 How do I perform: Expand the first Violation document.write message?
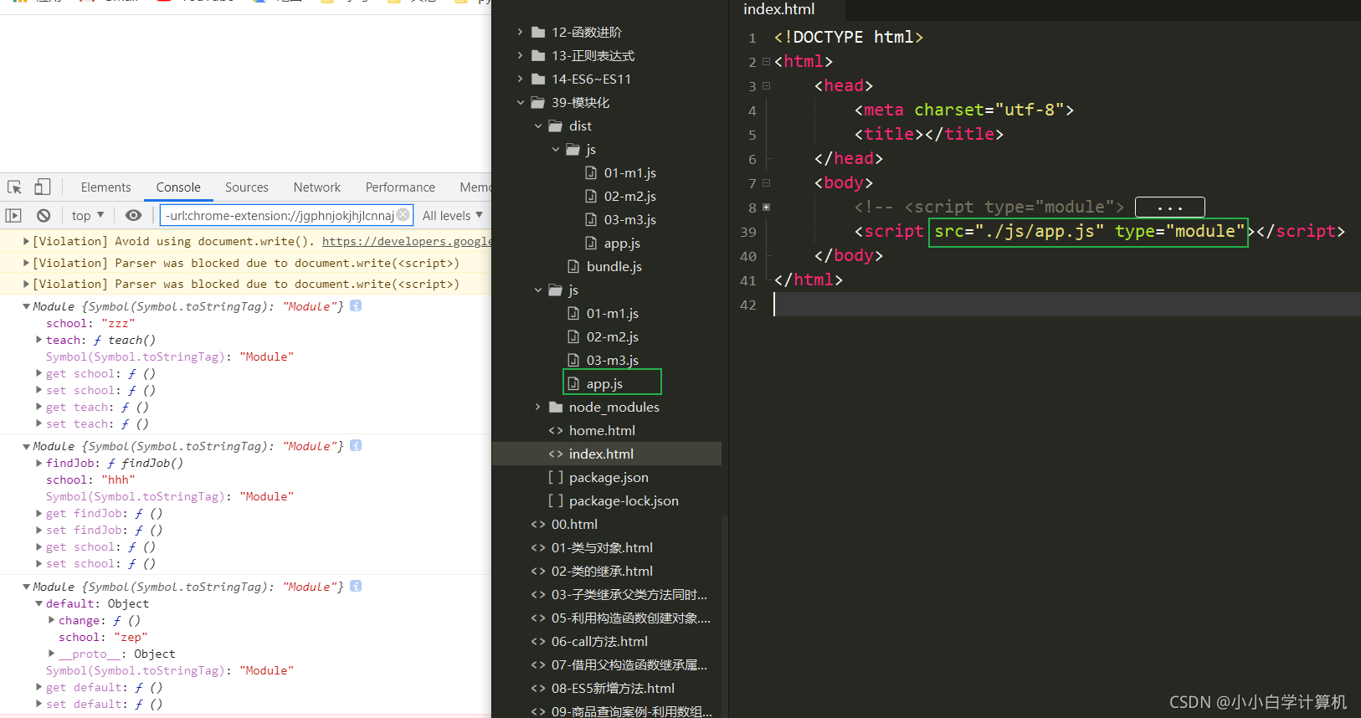click(x=26, y=241)
